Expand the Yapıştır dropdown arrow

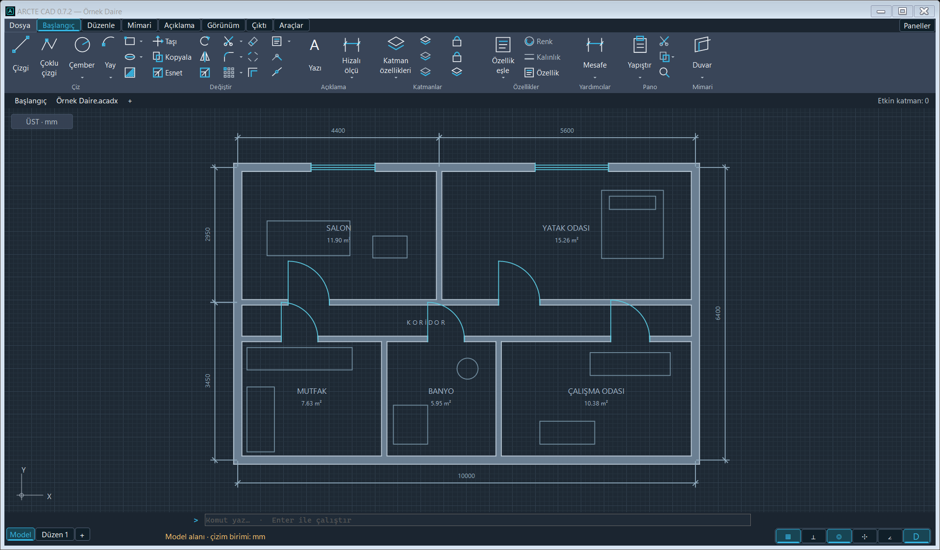(640, 77)
